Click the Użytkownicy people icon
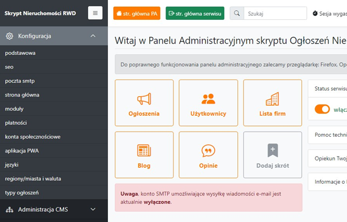Viewport: 347px width, 222px height. 208,99
